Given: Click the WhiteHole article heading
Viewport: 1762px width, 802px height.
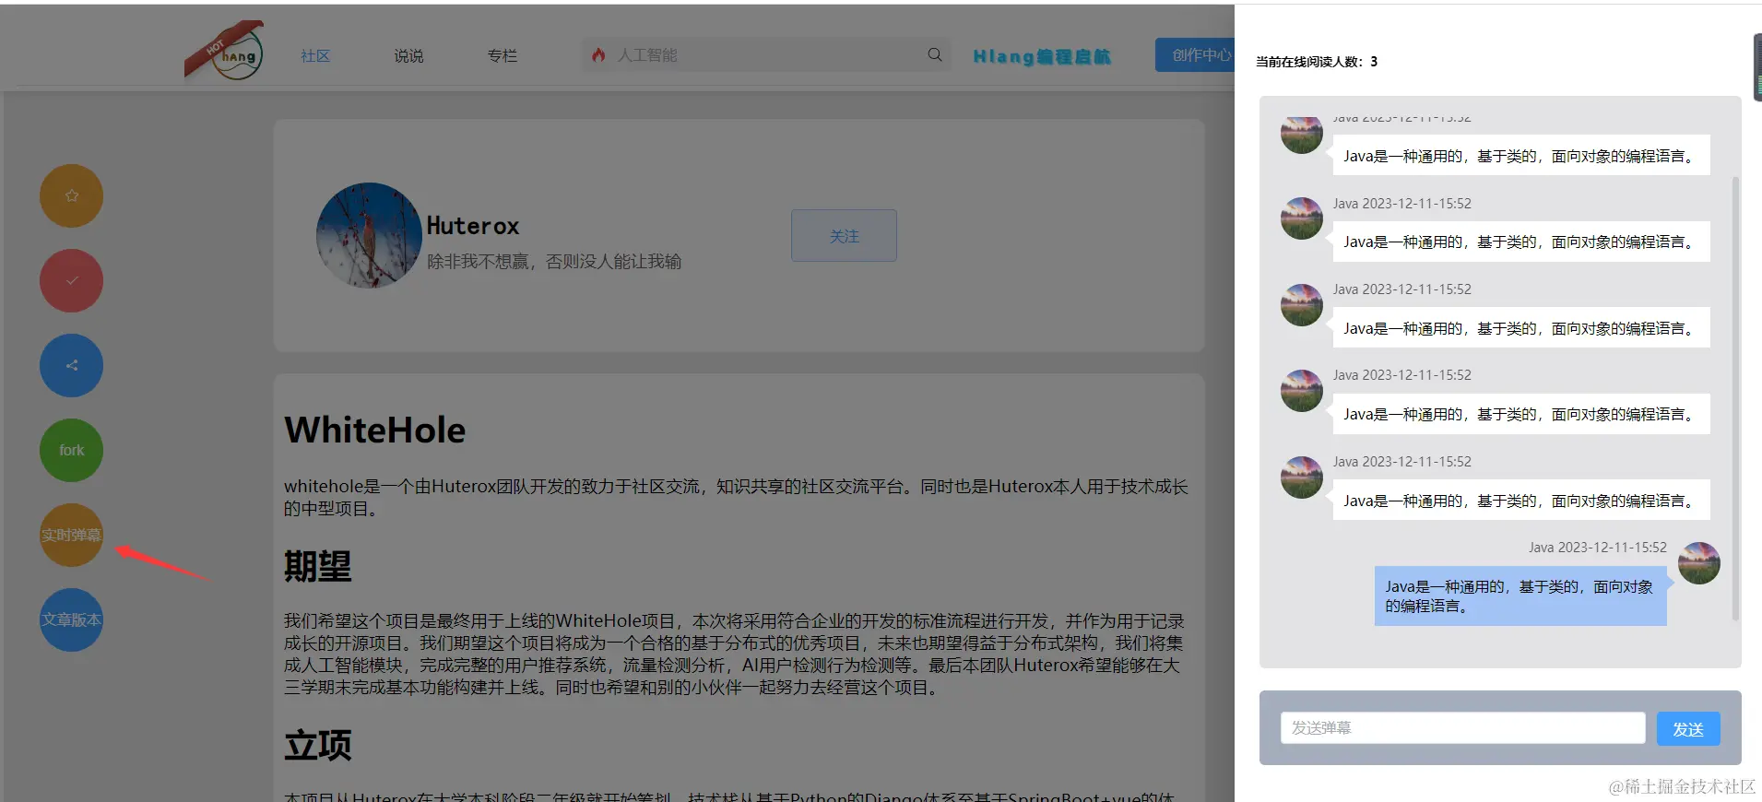Looking at the screenshot, I should (375, 430).
